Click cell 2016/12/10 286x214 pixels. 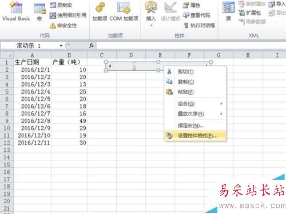click(33, 135)
